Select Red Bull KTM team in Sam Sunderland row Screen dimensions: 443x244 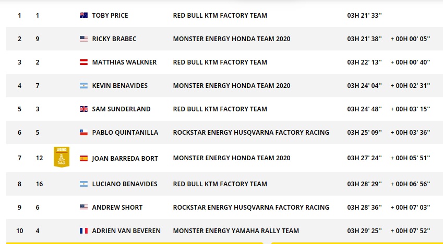(220, 109)
